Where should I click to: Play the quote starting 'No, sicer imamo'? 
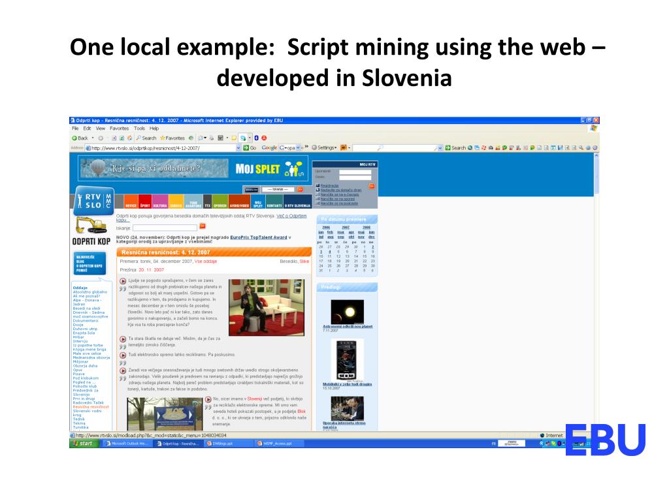[x=208, y=399]
